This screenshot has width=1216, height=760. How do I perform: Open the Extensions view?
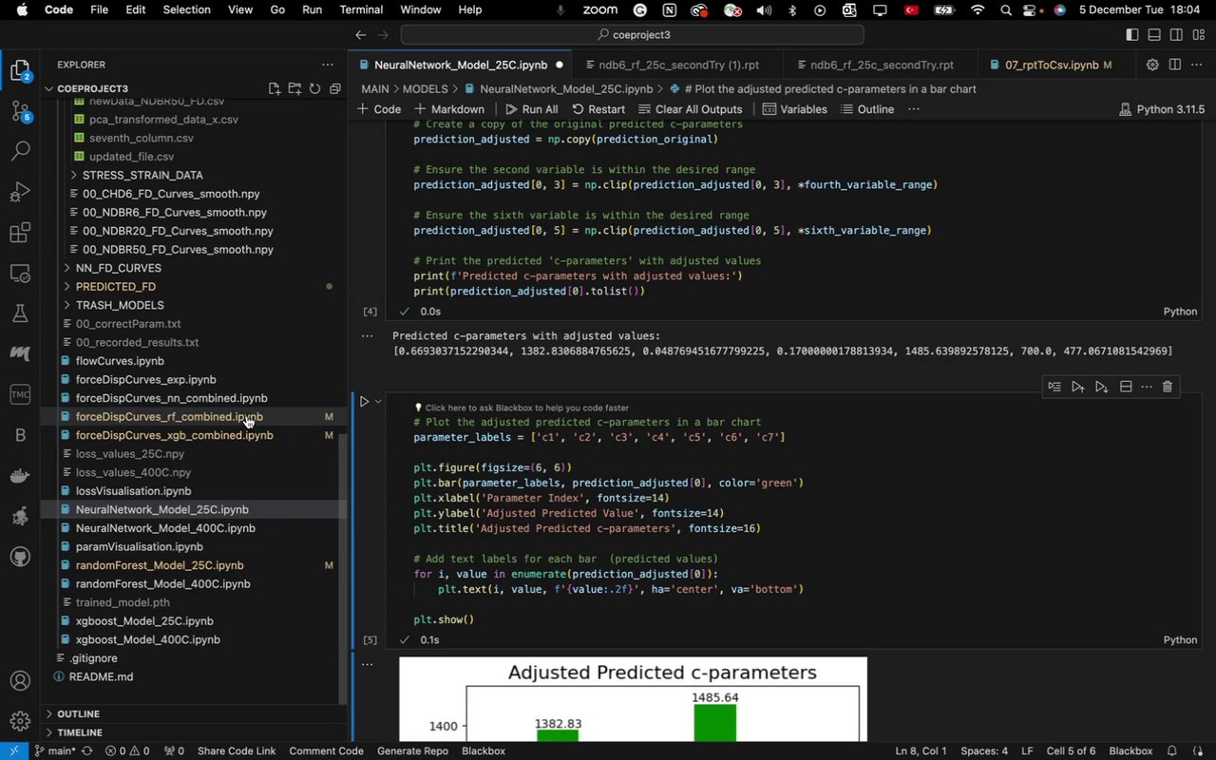tap(20, 234)
